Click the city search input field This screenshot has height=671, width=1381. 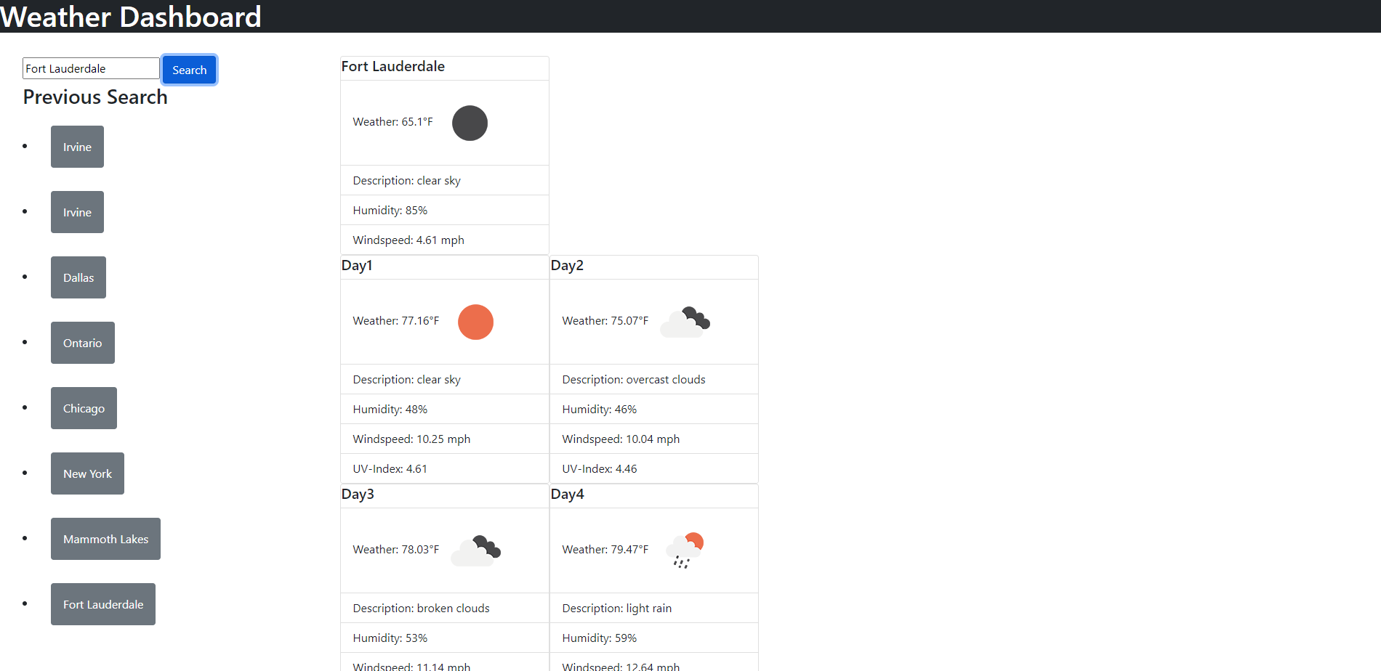90,68
